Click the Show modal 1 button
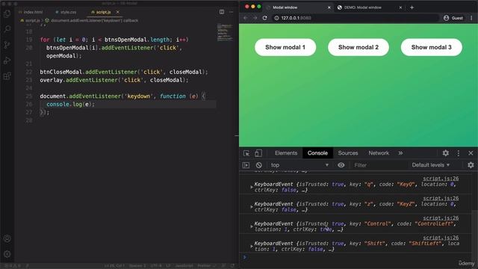This screenshot has height=269, width=478. pos(285,47)
